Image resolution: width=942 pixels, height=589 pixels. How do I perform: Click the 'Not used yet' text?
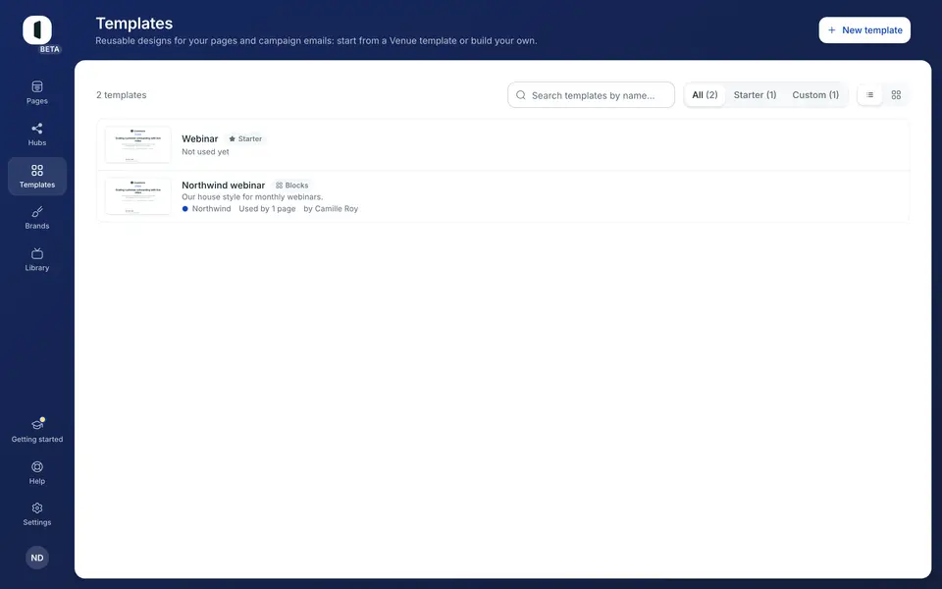[x=205, y=152]
